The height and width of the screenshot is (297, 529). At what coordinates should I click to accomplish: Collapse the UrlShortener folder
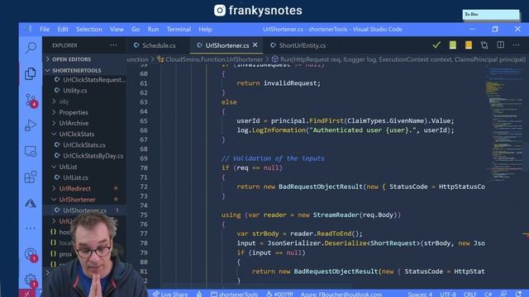point(84,200)
